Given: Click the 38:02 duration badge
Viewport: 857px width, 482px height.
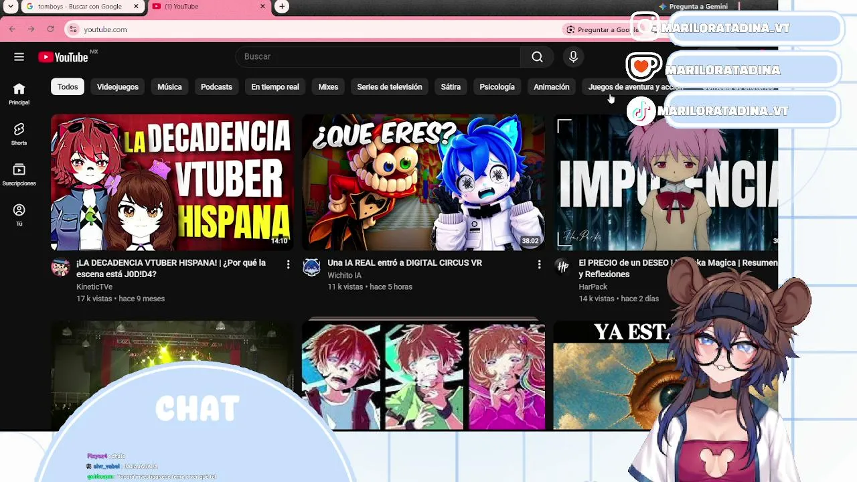Looking at the screenshot, I should (530, 241).
